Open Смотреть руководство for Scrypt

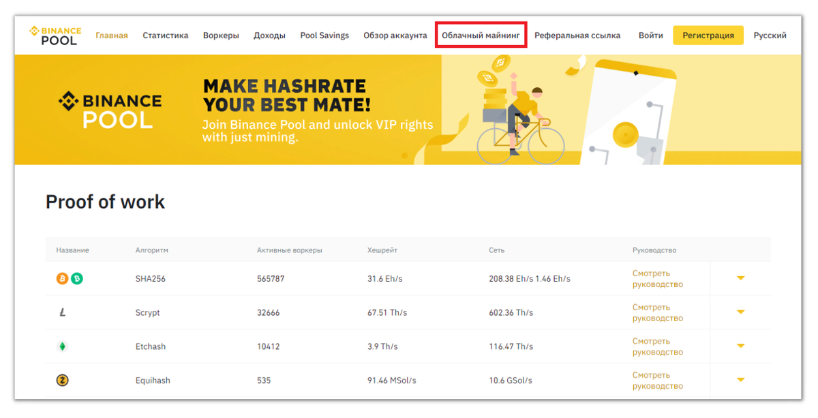point(658,313)
